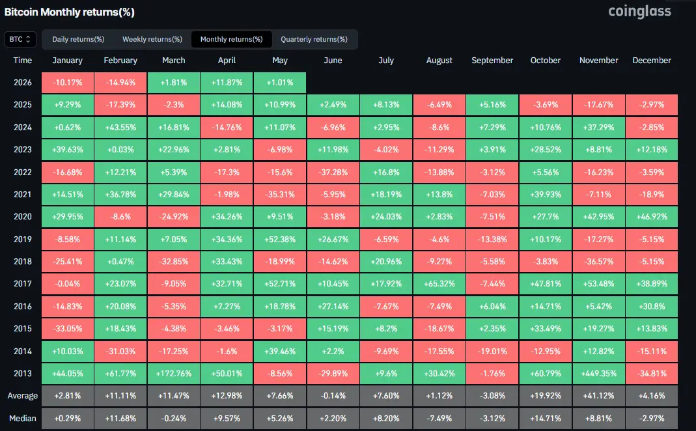Click the Median August value -7.49%
696x431 pixels.
coord(439,418)
